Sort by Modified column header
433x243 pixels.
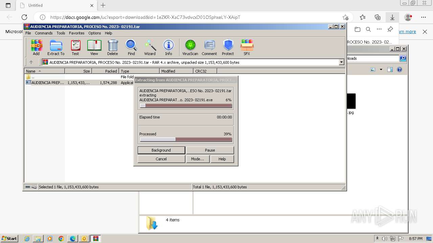click(x=176, y=71)
